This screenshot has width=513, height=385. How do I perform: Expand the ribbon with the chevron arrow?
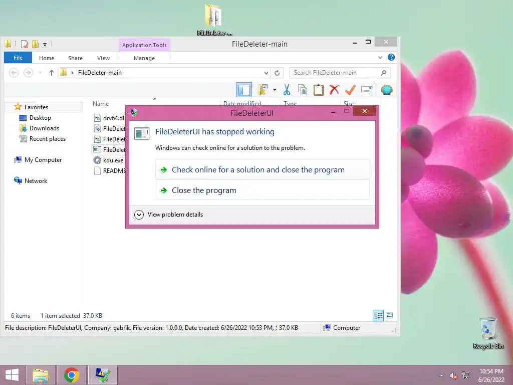tap(380, 58)
